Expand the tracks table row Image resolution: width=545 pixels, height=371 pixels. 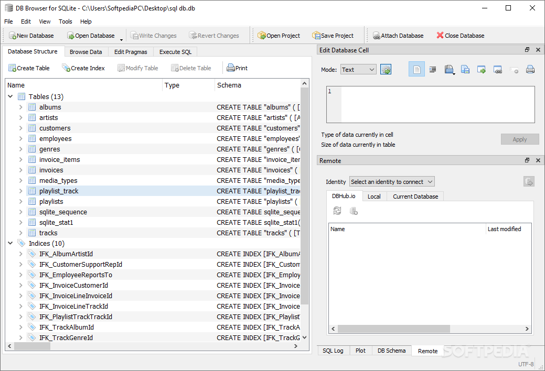click(20, 233)
